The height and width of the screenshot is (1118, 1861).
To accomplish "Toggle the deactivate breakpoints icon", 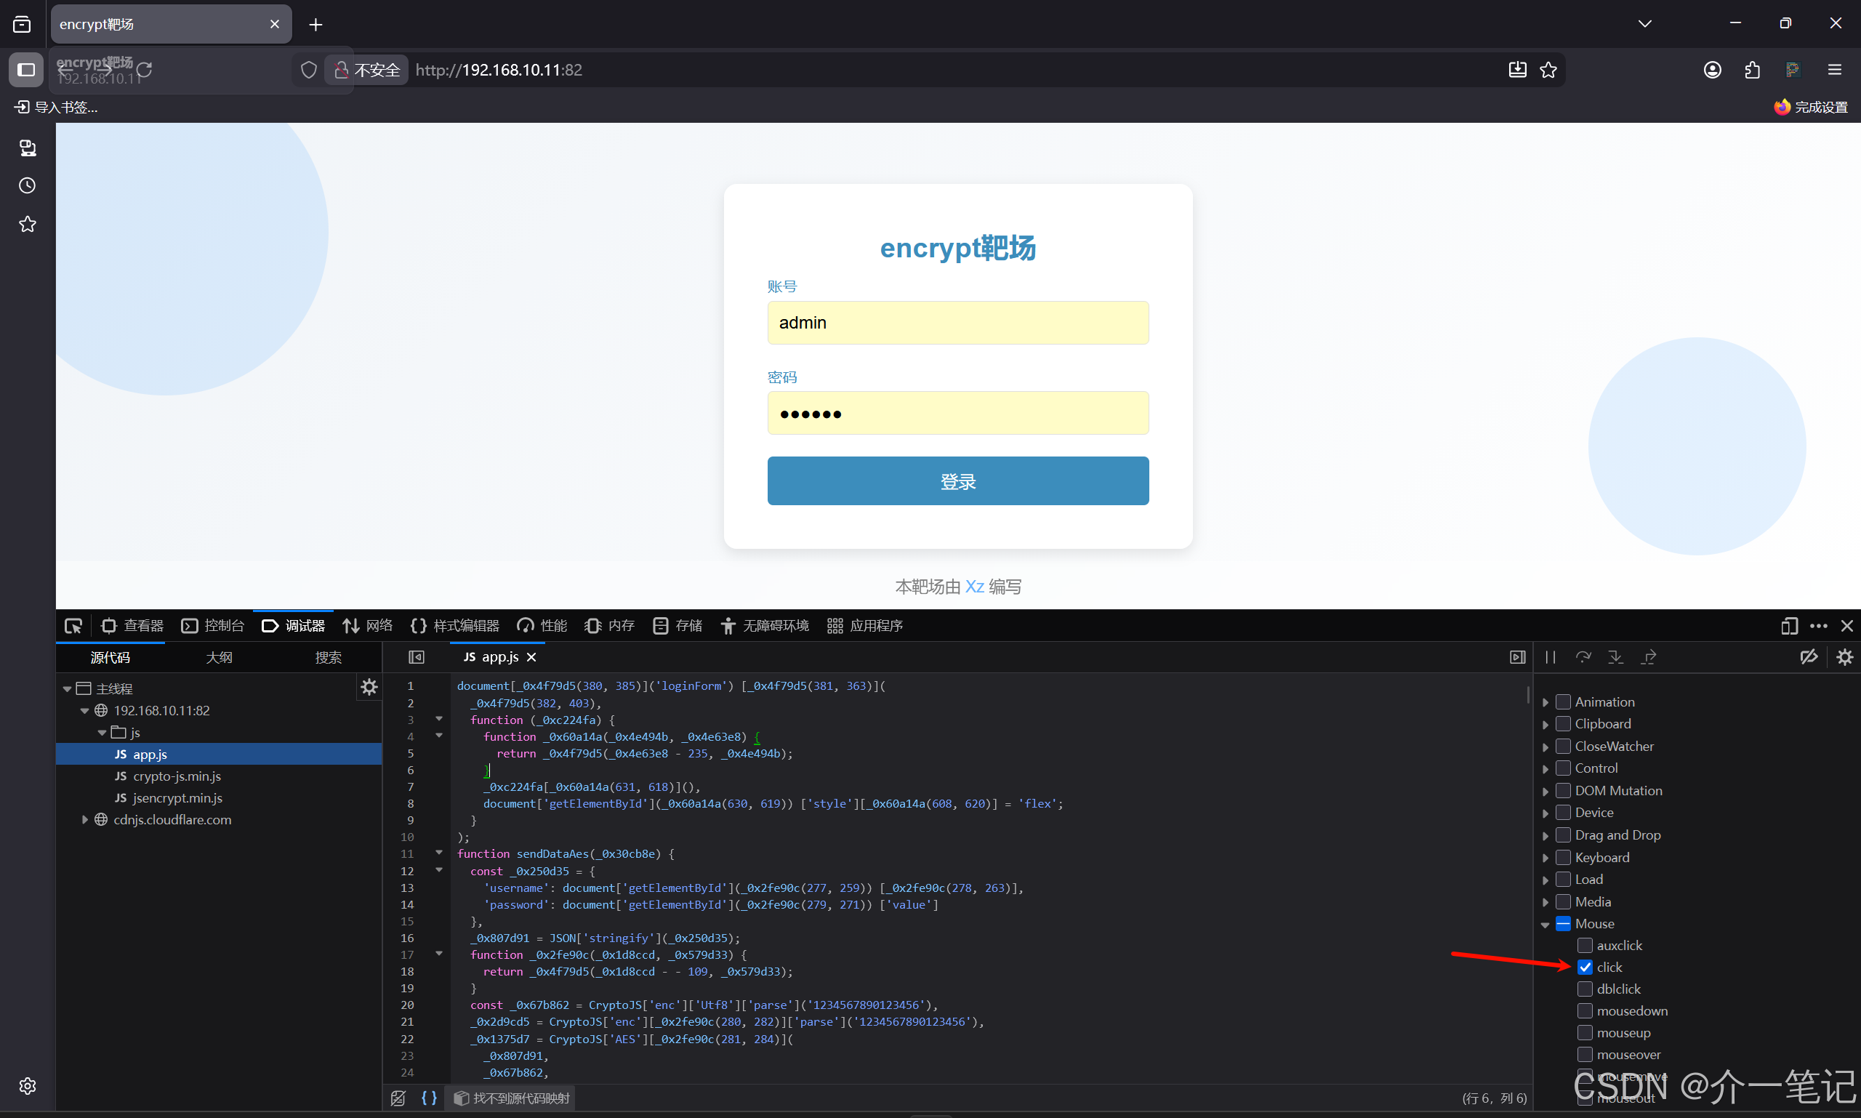I will (x=1808, y=657).
